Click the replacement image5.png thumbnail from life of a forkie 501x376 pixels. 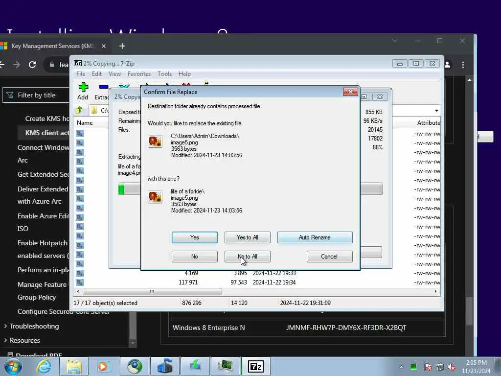[x=155, y=197]
